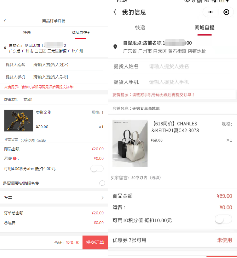Click the red 提交订单 button

tap(95, 243)
